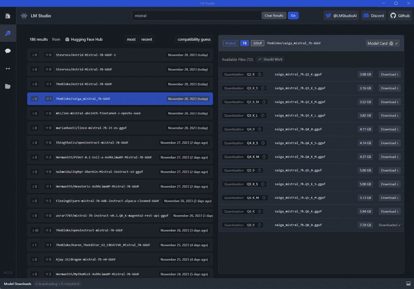Select TheBloke/Astrid-Mistral-7B-GGUF result
Viewport: 414px width, 289px height.
click(120, 84)
